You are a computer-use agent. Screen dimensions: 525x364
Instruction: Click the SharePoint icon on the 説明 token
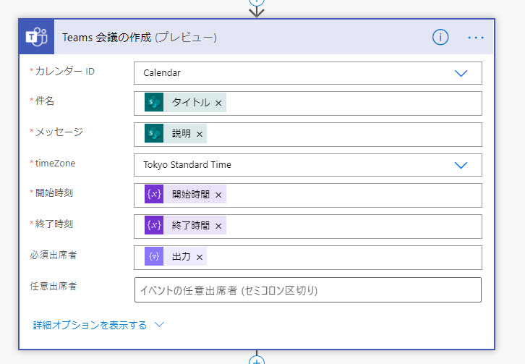[154, 133]
